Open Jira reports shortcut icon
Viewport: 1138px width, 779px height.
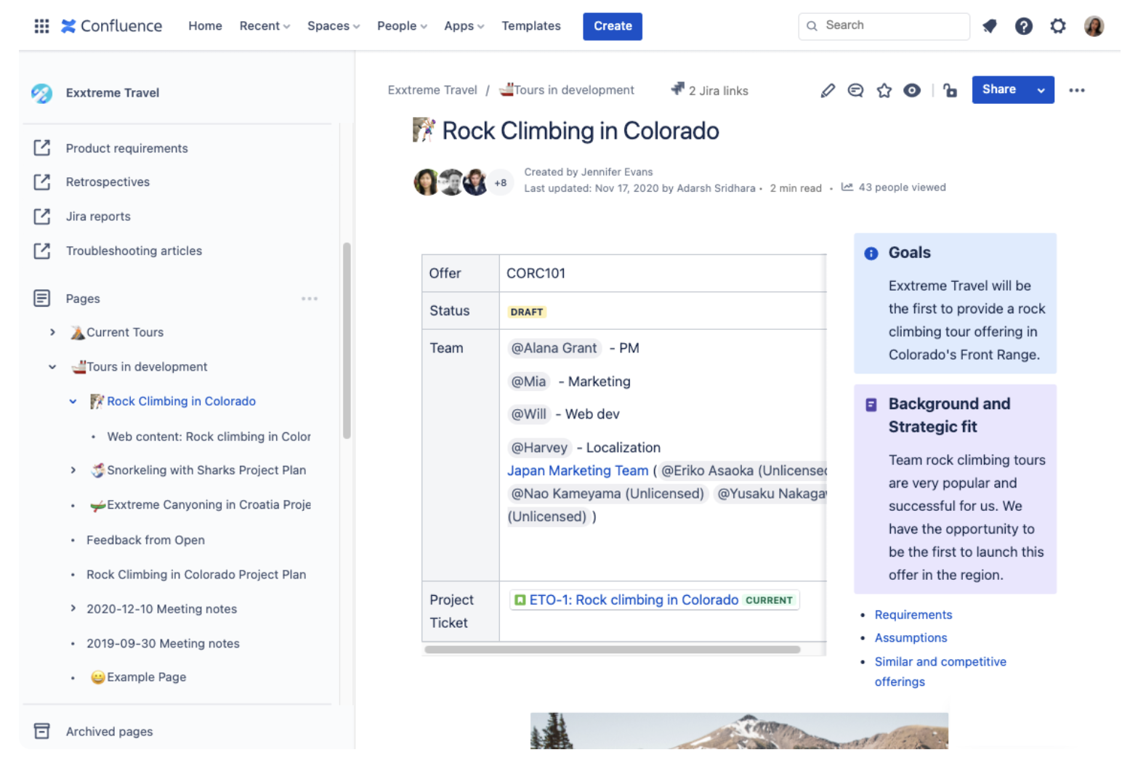pyautogui.click(x=42, y=216)
